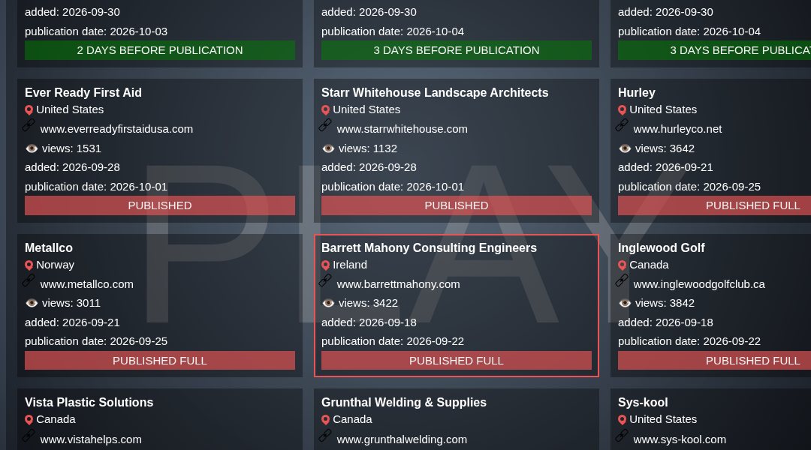Image resolution: width=811 pixels, height=450 pixels.
Task: Click publication date 2026-10-03 text
Action: click(x=96, y=31)
